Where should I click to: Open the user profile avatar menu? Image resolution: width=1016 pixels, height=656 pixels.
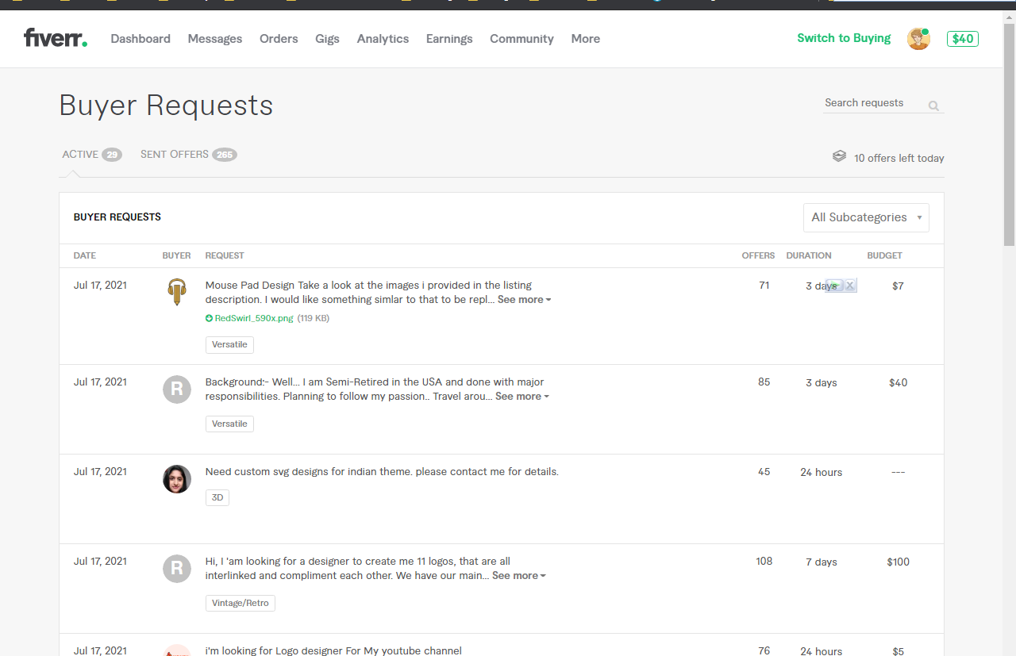click(x=918, y=39)
